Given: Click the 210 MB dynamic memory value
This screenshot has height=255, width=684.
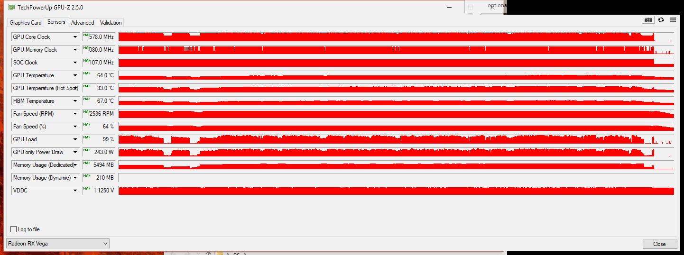Looking at the screenshot, I should click(99, 178).
